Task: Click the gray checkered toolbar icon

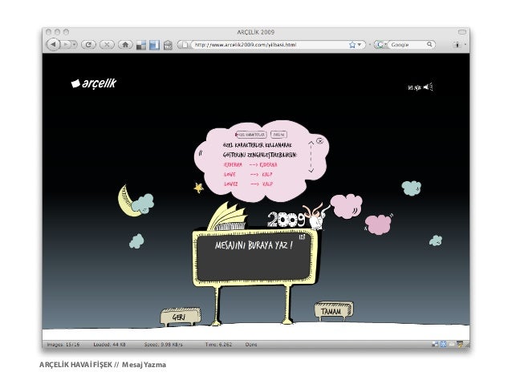Action: pos(140,45)
